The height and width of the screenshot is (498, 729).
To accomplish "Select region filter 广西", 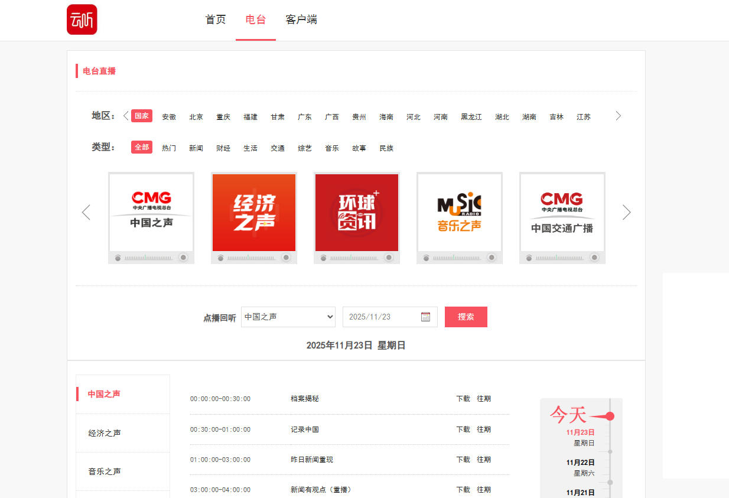I will (x=332, y=117).
